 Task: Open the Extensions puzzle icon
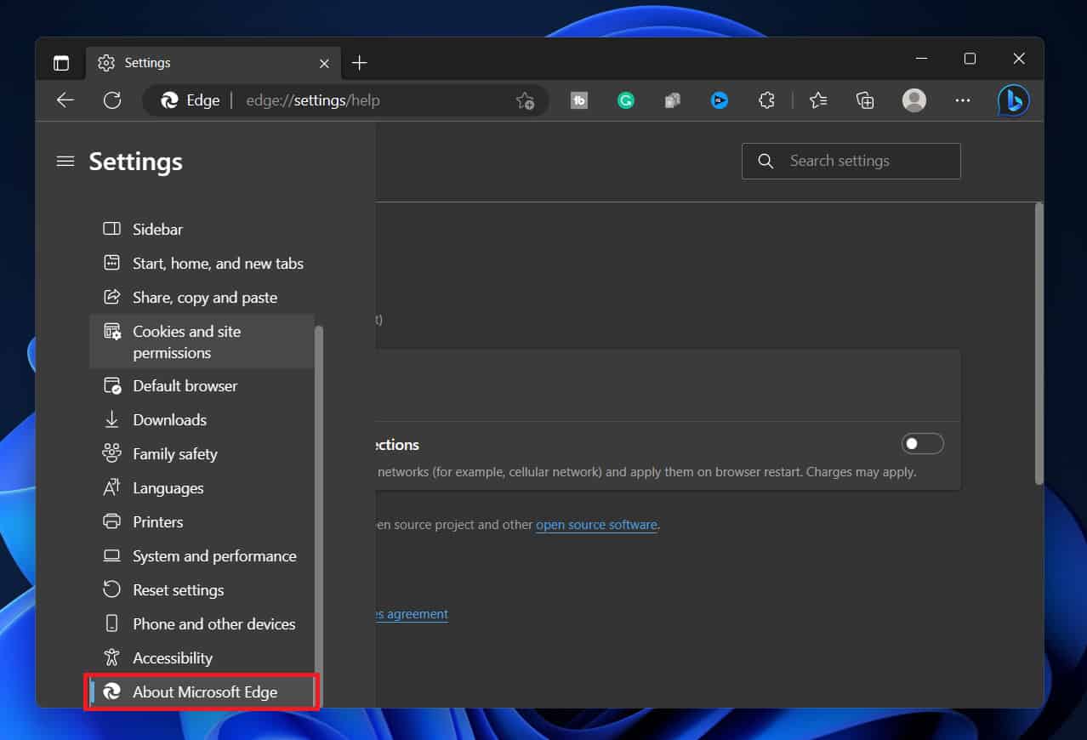pyautogui.click(x=766, y=100)
